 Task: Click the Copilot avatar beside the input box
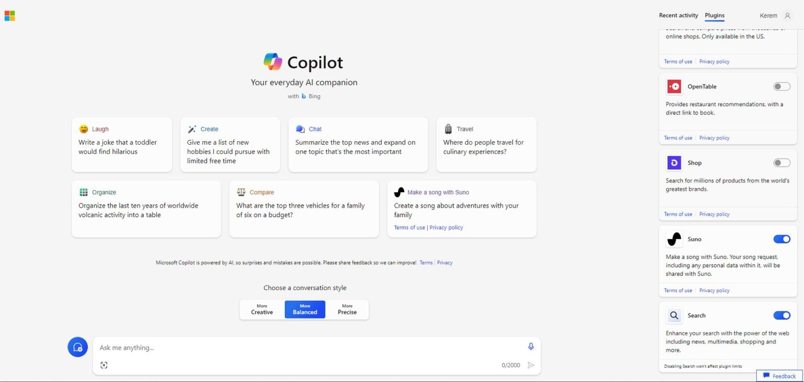click(x=77, y=346)
